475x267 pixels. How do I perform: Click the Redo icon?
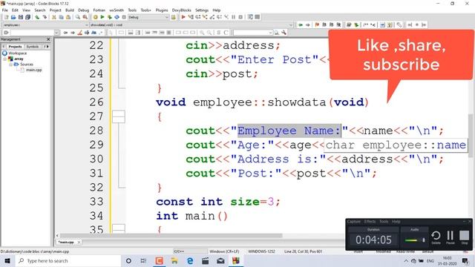(45, 17)
